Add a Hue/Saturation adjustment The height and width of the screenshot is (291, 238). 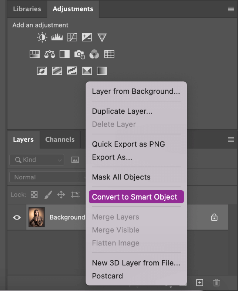click(x=35, y=54)
